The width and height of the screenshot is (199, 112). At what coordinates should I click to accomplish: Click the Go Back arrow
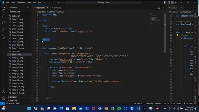coord(59,2)
